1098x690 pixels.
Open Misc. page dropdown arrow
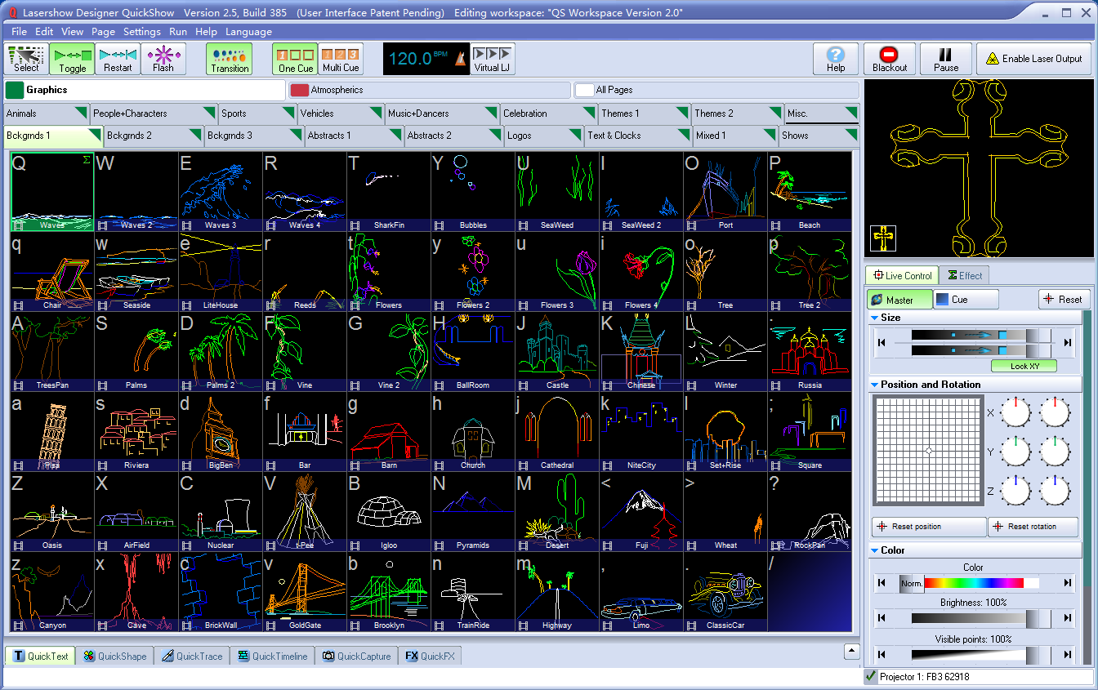click(x=851, y=112)
